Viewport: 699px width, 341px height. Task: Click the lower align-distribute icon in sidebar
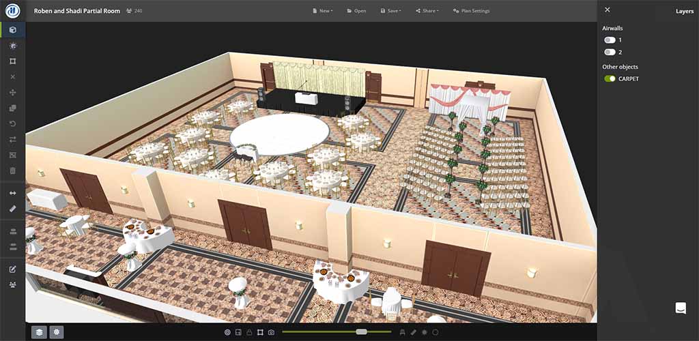pos(12,246)
